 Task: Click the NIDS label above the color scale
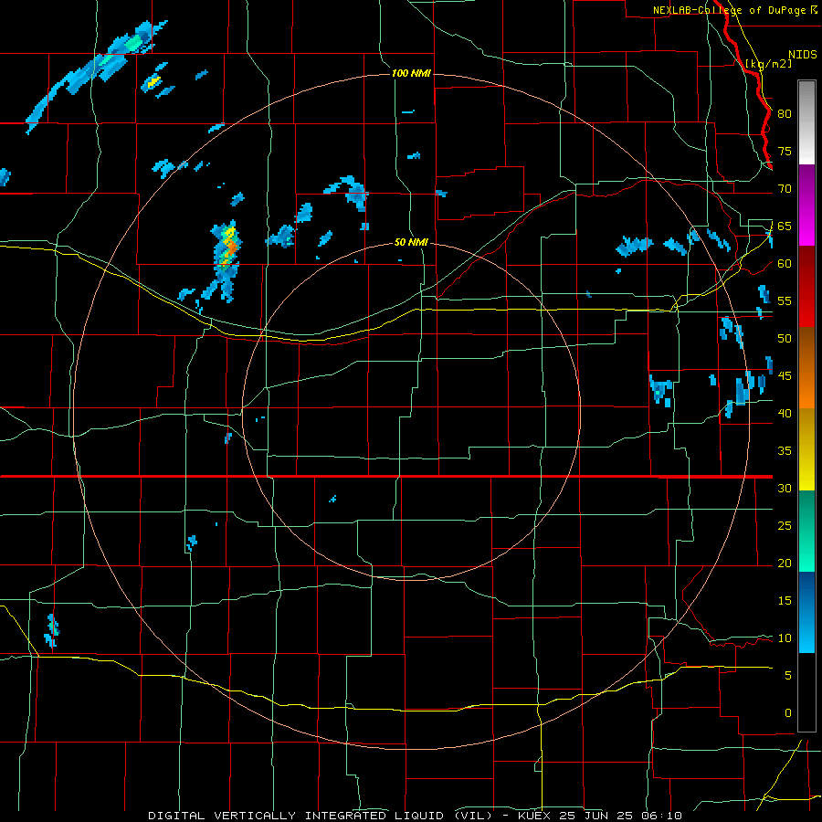pyautogui.click(x=803, y=55)
